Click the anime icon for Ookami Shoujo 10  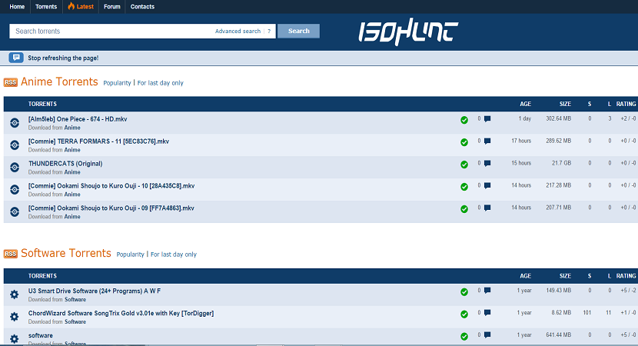click(x=15, y=189)
